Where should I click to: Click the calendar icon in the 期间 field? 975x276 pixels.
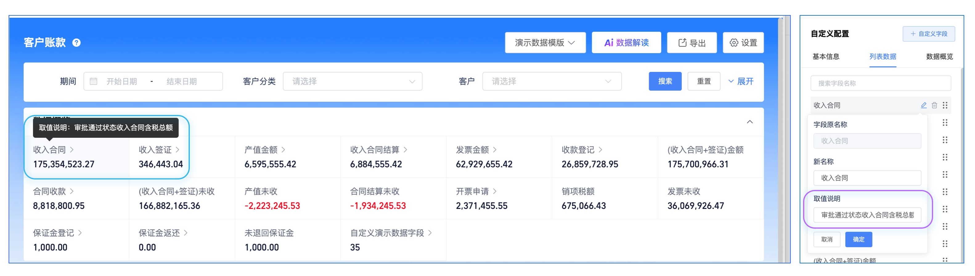coord(93,81)
